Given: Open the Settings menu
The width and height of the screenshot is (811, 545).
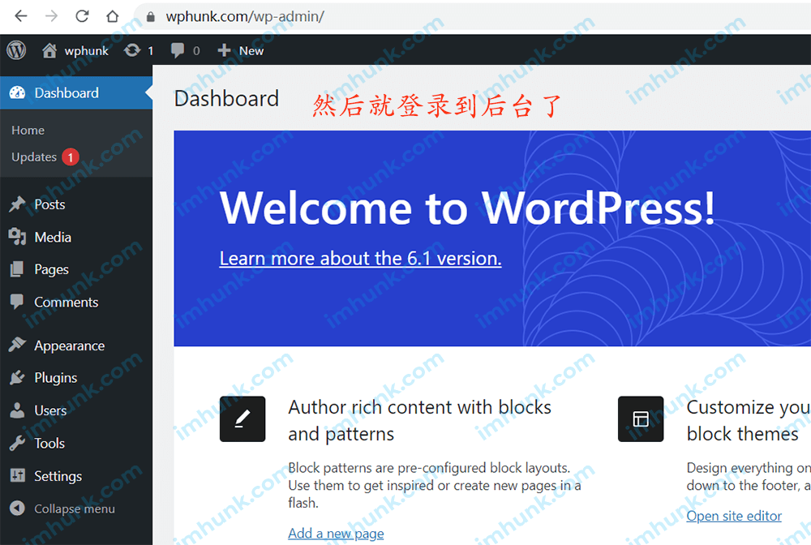Looking at the screenshot, I should [x=58, y=476].
